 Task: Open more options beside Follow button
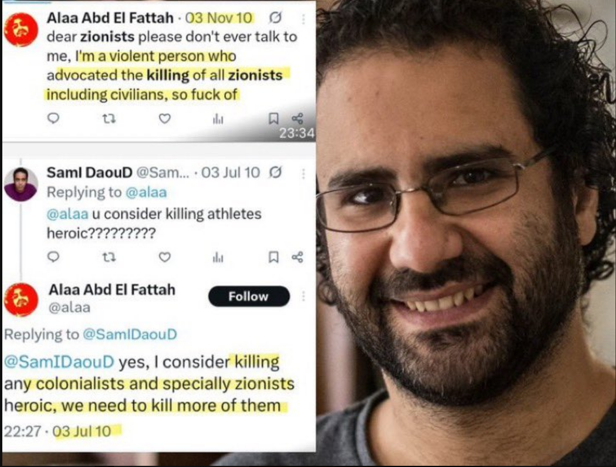click(x=304, y=296)
